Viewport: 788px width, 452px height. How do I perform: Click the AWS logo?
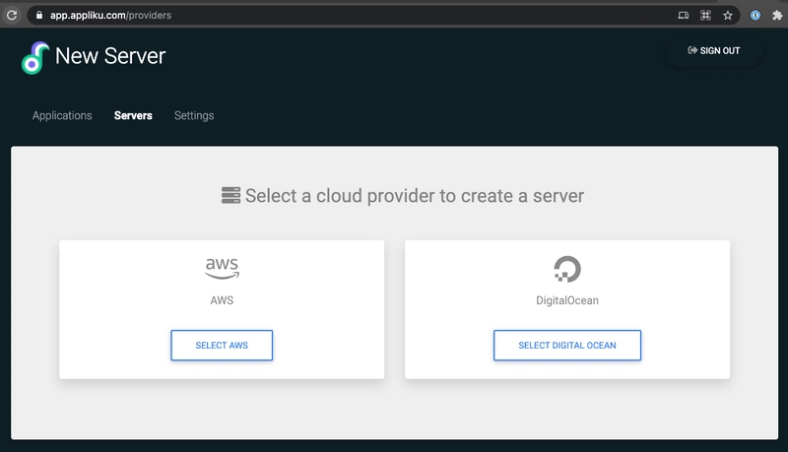click(x=222, y=268)
